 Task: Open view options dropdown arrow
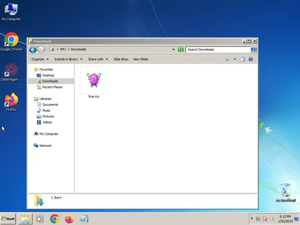click(235, 59)
